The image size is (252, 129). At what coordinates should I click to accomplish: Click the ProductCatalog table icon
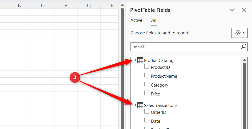[x=140, y=60]
